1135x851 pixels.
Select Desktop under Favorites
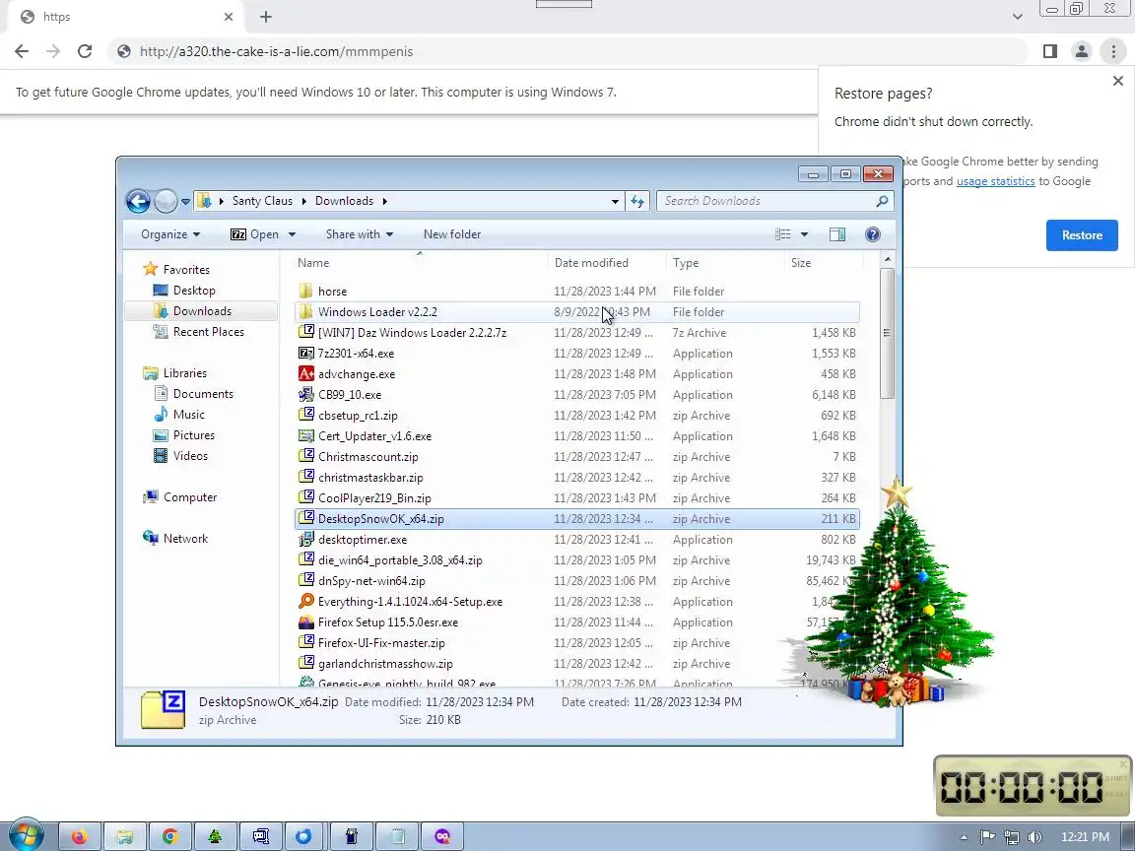coord(194,291)
